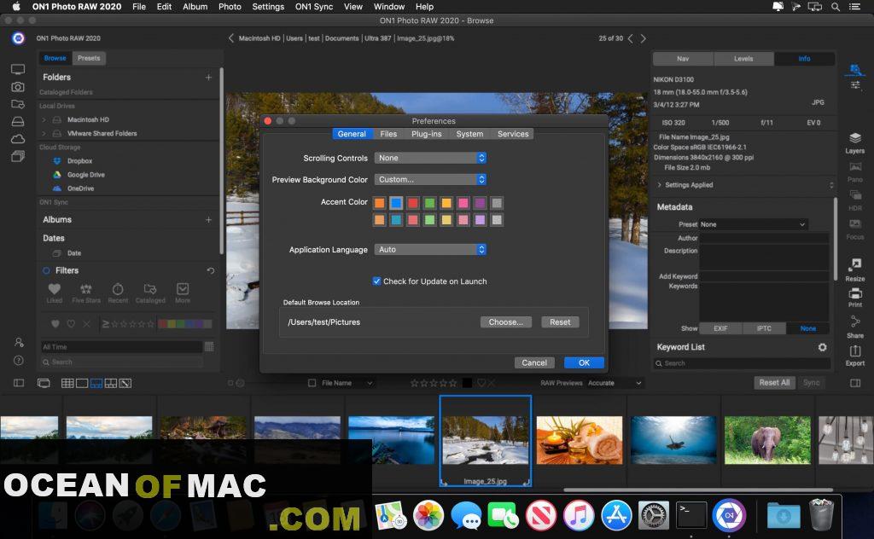The height and width of the screenshot is (539, 874).
Task: Open the Preview Background Color dropdown
Action: [x=430, y=179]
